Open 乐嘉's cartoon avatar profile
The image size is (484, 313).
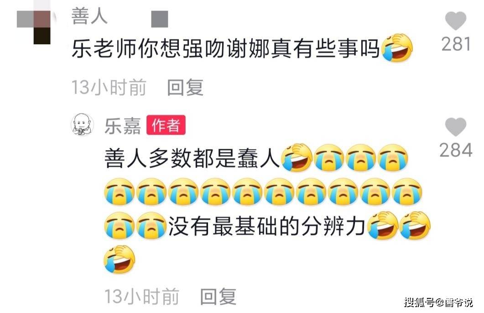point(83,125)
